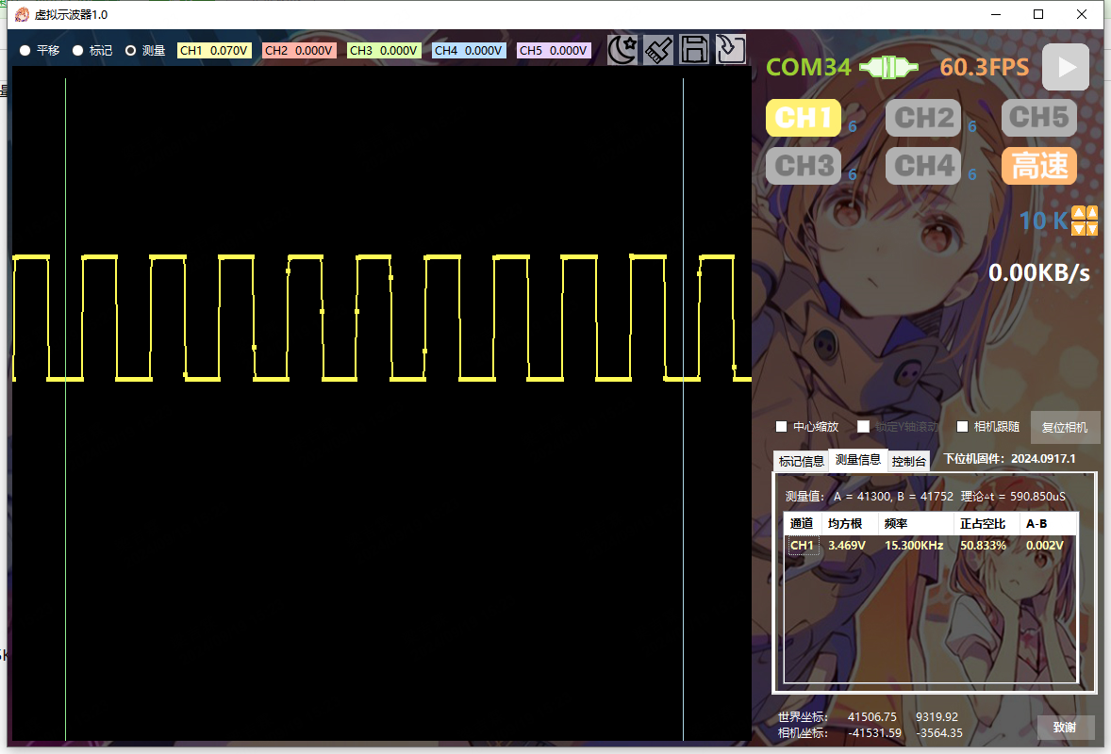Click the blue 6 next to CH2
This screenshot has width=1111, height=754.
[972, 126]
